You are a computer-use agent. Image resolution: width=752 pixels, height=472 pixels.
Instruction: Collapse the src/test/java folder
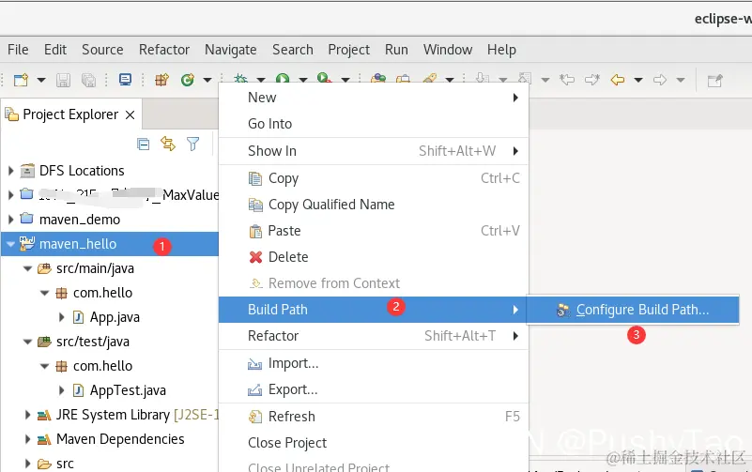click(x=28, y=342)
